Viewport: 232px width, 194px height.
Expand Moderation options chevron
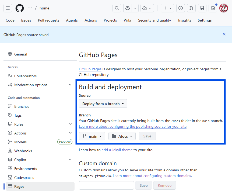pyautogui.click(x=70, y=85)
